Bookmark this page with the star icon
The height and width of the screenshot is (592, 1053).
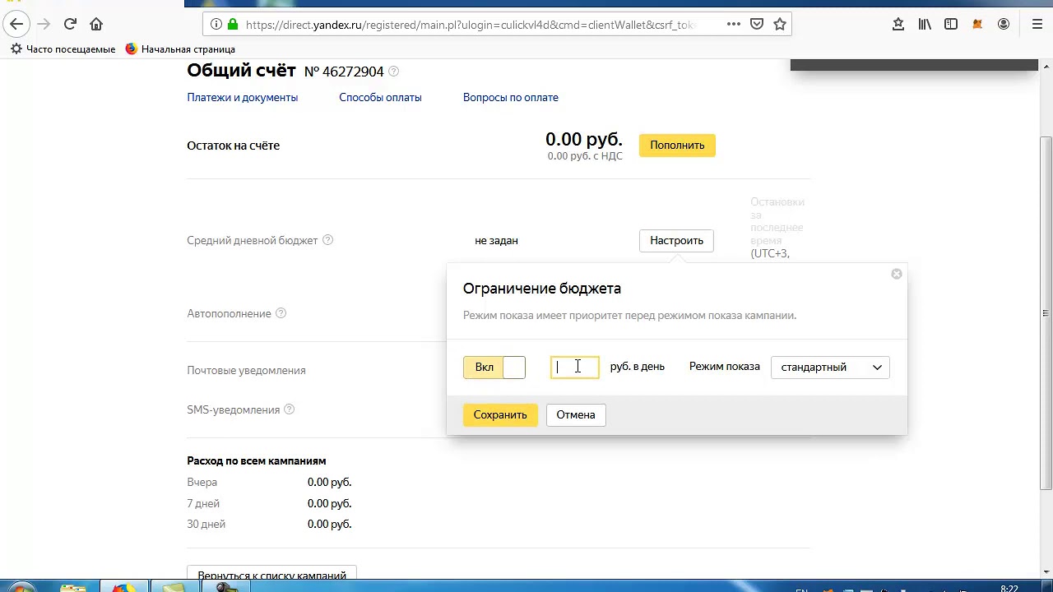(x=780, y=25)
